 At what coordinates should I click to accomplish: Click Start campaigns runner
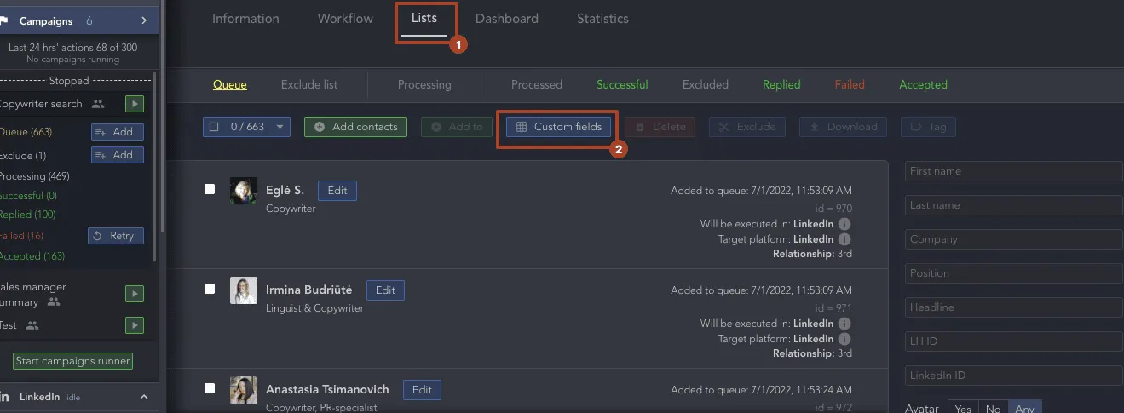tap(72, 361)
